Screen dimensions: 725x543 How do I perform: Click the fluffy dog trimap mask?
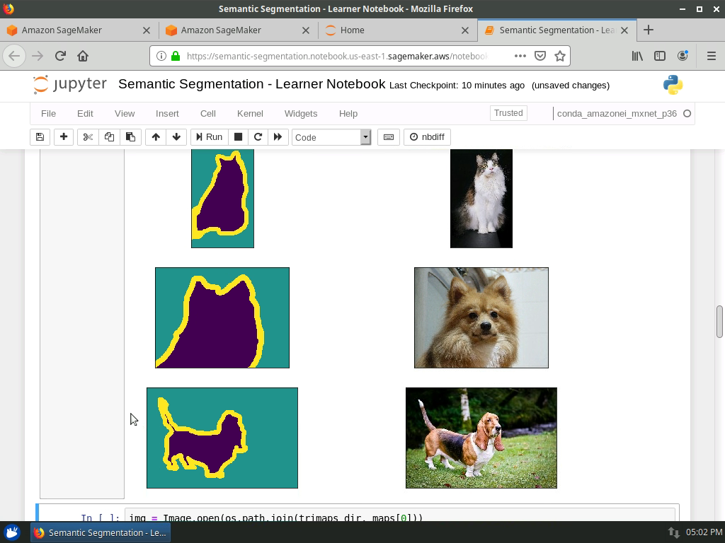222,317
